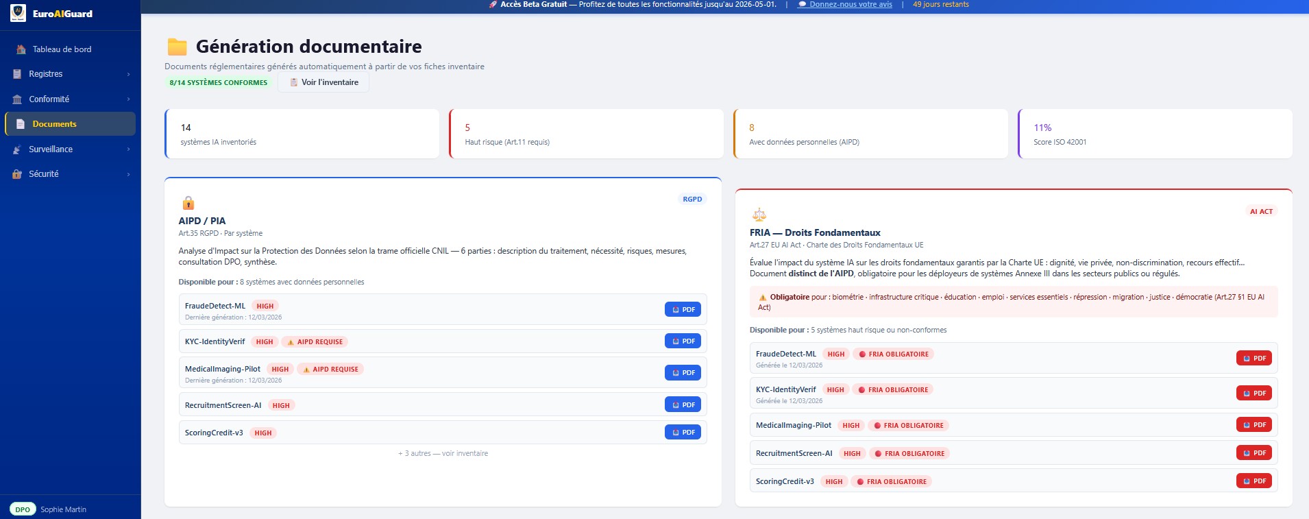Click the warning triangle next to Obligatoire

pos(763,298)
